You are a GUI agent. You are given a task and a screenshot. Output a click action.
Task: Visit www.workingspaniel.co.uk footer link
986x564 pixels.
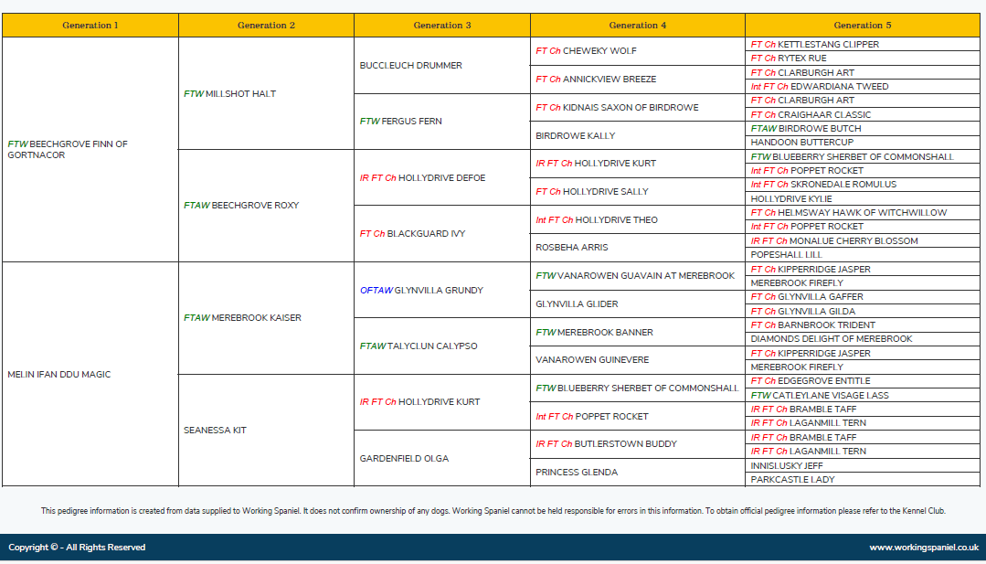tap(923, 548)
